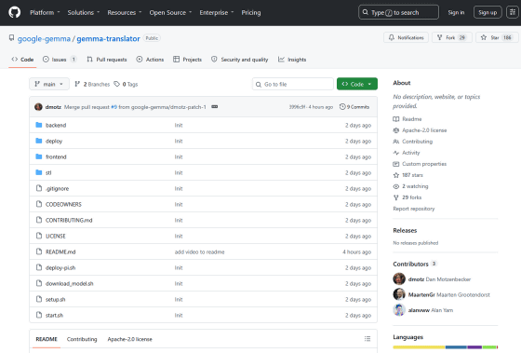Open README.md file
The height and width of the screenshot is (353, 521).
click(x=60, y=251)
